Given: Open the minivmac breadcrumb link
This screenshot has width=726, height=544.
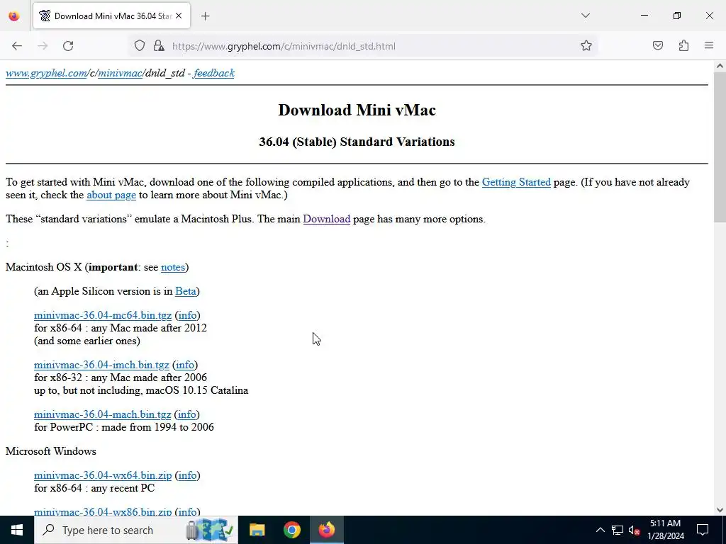Looking at the screenshot, I should (x=119, y=73).
